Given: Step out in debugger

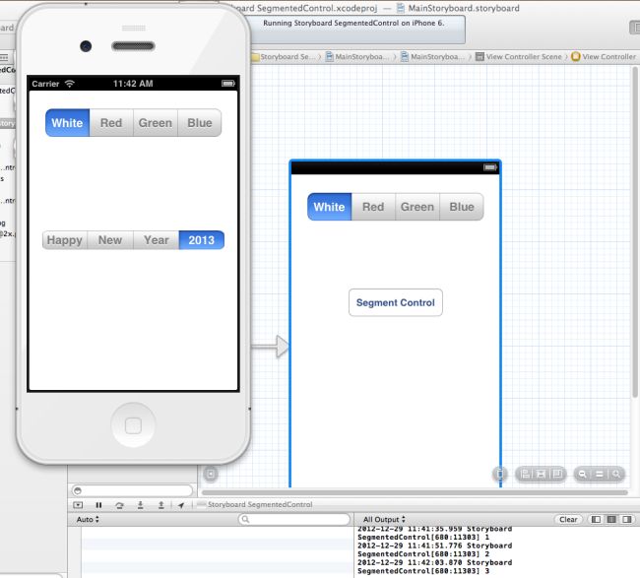Looking at the screenshot, I should click(161, 505).
